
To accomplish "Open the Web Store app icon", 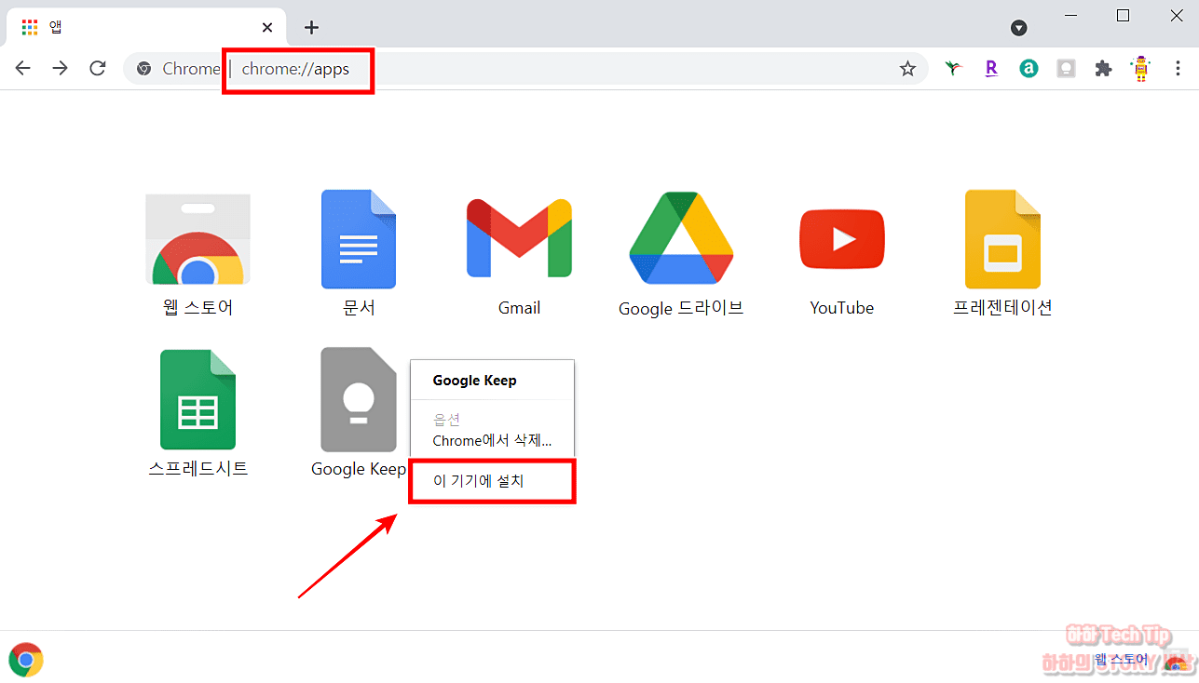I will [198, 239].
